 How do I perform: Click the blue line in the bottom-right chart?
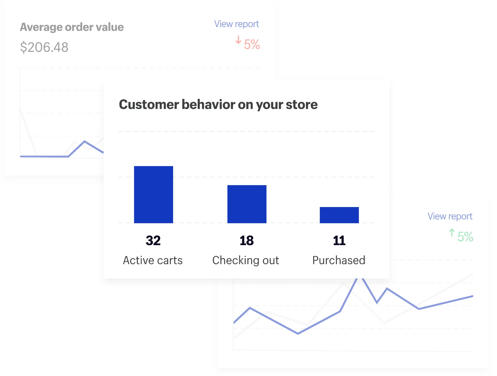click(x=403, y=299)
